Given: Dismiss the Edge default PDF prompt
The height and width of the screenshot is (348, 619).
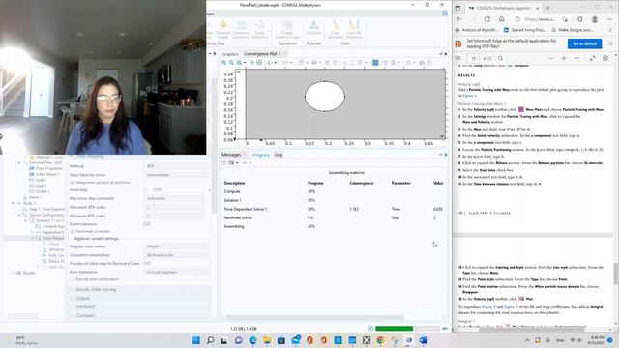Looking at the screenshot, I should click(x=610, y=43).
